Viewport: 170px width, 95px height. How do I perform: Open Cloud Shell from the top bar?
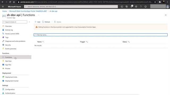coord(122,7)
